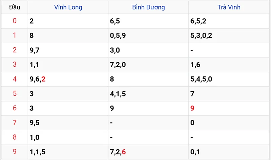
Task: Select the red row head number 9
Action: (15, 152)
